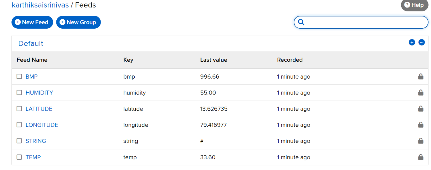Open the Help button

(414, 5)
